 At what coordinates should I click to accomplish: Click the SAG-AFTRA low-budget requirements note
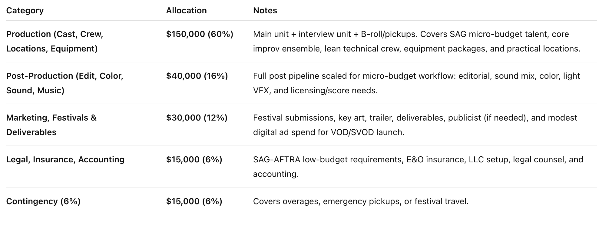pos(418,167)
